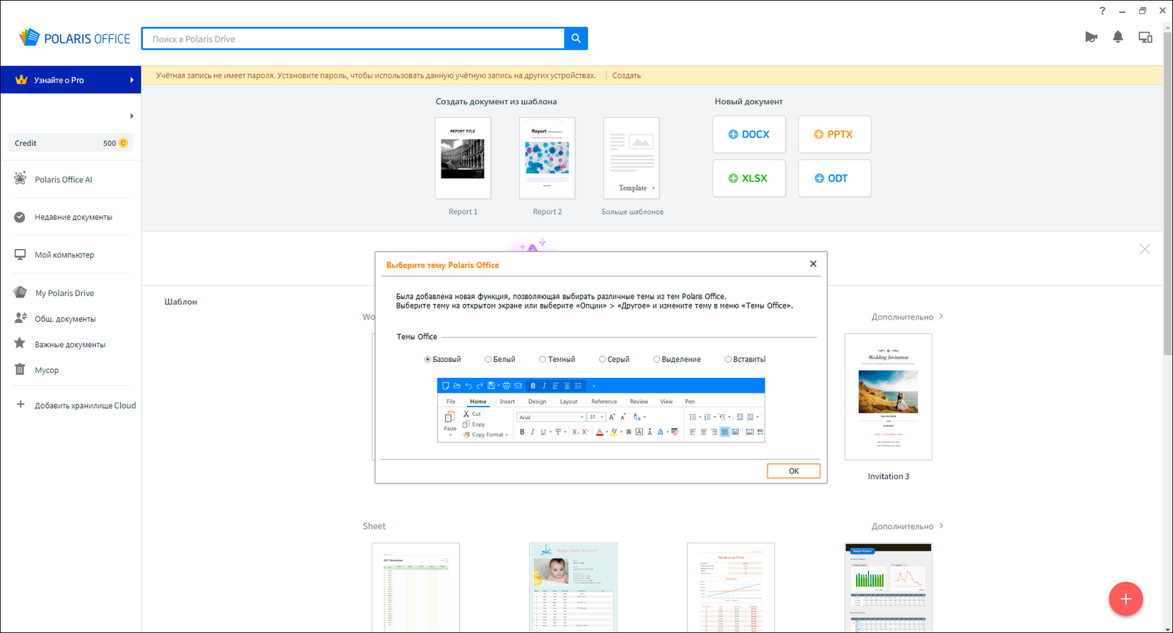
Task: Click the search magnifier button
Action: coord(576,39)
